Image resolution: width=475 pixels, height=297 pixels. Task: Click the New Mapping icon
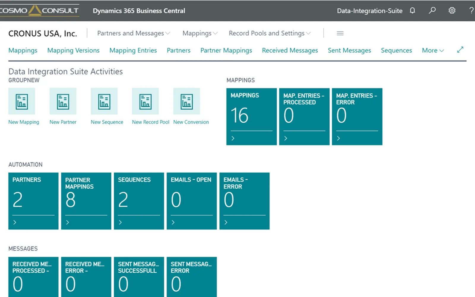point(22,101)
